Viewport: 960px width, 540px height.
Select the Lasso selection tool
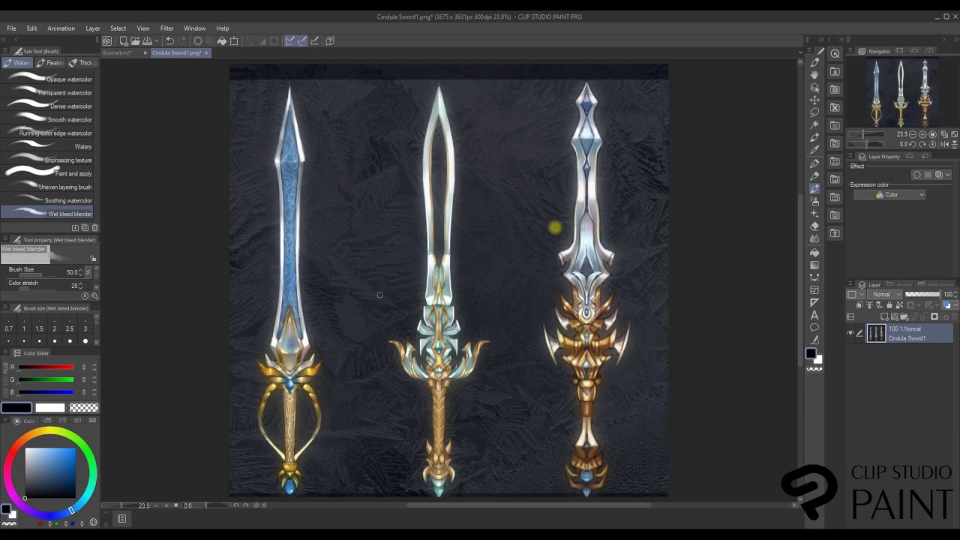[x=815, y=112]
